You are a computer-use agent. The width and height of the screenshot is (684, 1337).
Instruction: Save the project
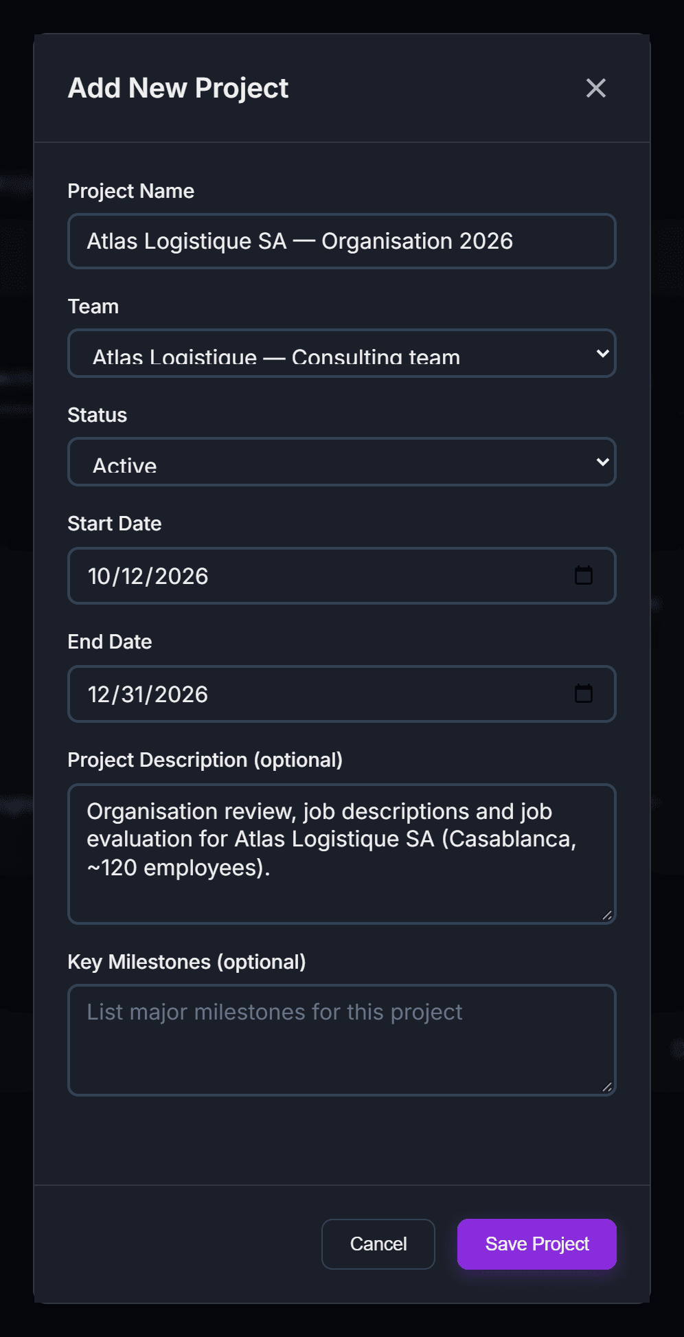click(x=537, y=1244)
